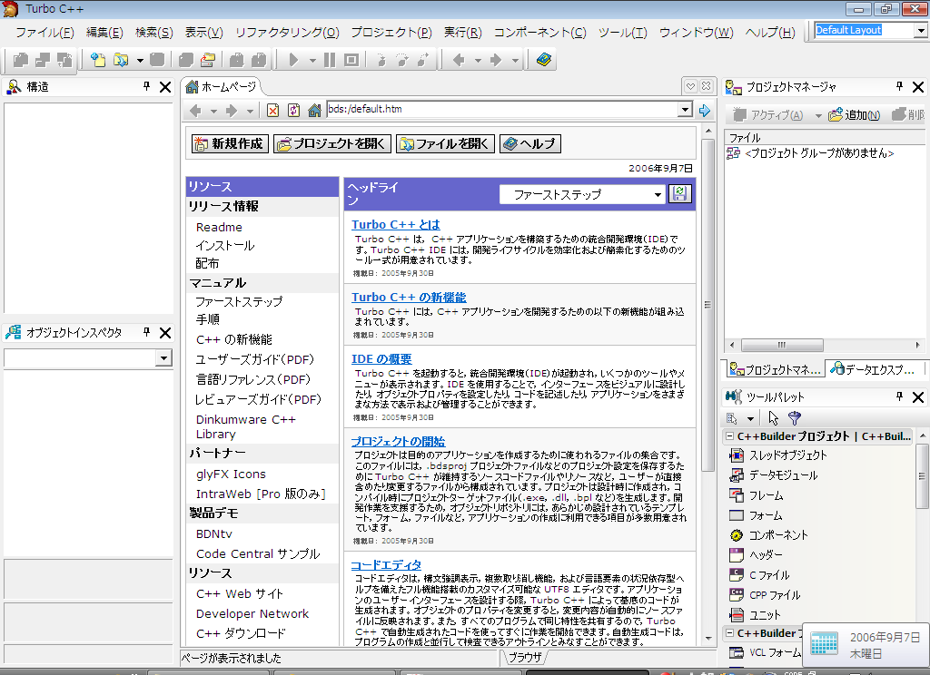Click the bds:/default.htm address field
The image size is (930, 675).
[503, 109]
